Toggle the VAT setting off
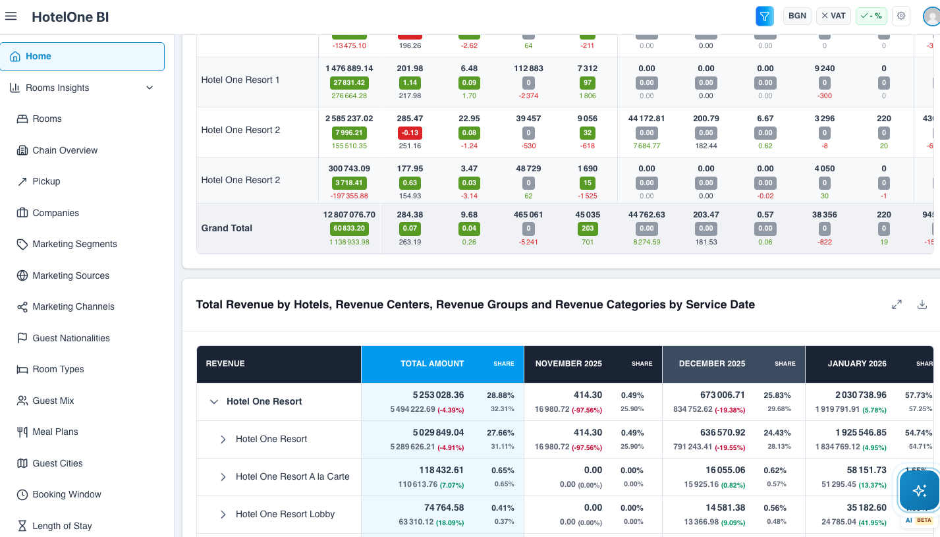The height and width of the screenshot is (537, 940). click(833, 16)
